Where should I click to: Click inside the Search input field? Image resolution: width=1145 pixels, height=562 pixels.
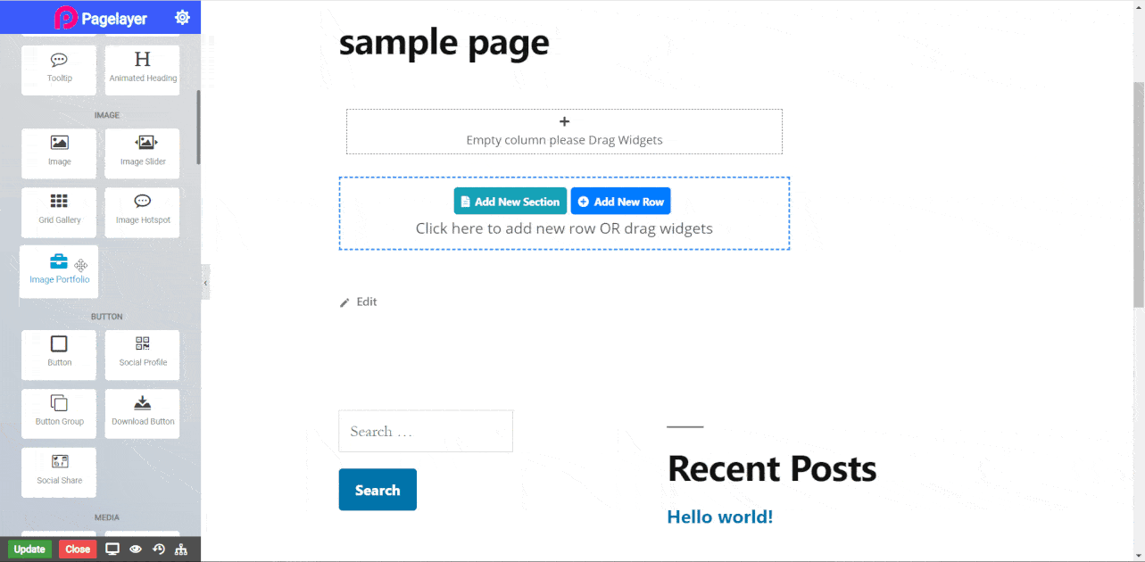426,431
